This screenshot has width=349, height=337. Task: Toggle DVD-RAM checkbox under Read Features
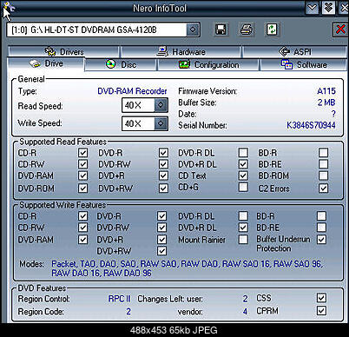click(82, 175)
